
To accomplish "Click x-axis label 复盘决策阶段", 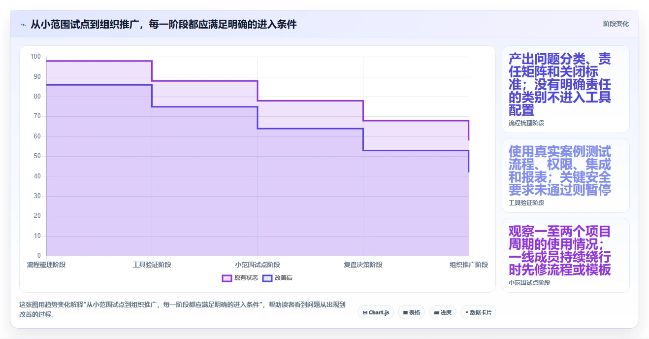I will [363, 265].
